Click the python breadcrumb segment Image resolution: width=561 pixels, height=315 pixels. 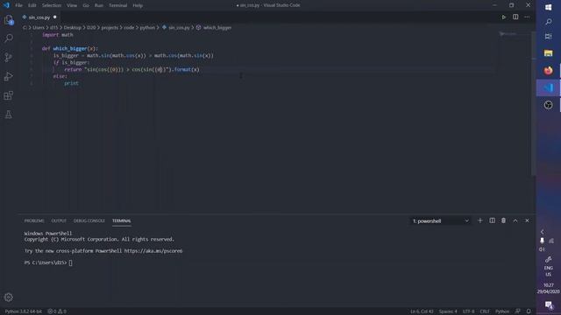[x=147, y=27]
